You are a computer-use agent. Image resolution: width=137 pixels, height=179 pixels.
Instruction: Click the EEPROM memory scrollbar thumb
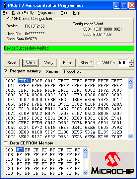pos(86,155)
